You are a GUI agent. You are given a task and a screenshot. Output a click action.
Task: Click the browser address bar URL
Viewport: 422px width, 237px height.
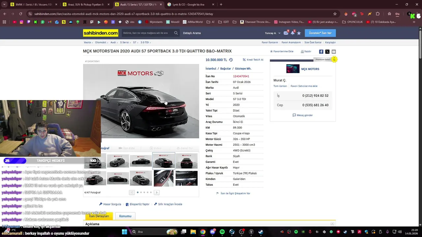tap(124, 14)
